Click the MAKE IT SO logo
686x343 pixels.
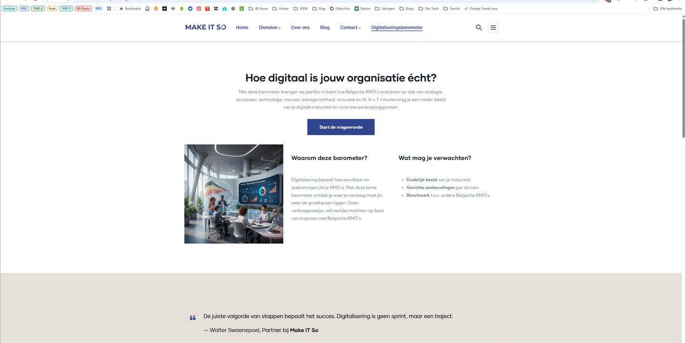click(205, 27)
